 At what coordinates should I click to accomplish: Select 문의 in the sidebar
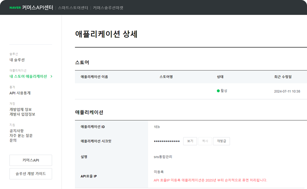tap(13, 140)
